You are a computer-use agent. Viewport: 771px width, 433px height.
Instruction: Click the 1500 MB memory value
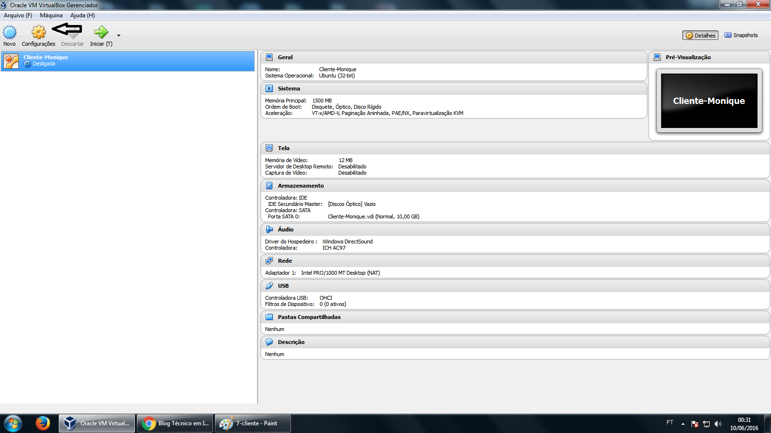tap(322, 101)
